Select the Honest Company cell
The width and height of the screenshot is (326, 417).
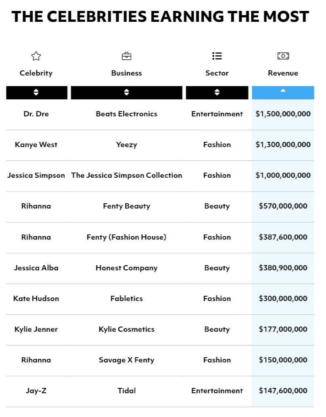tap(127, 268)
